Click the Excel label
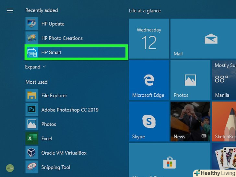The height and width of the screenshot is (177, 236). tap(46, 138)
